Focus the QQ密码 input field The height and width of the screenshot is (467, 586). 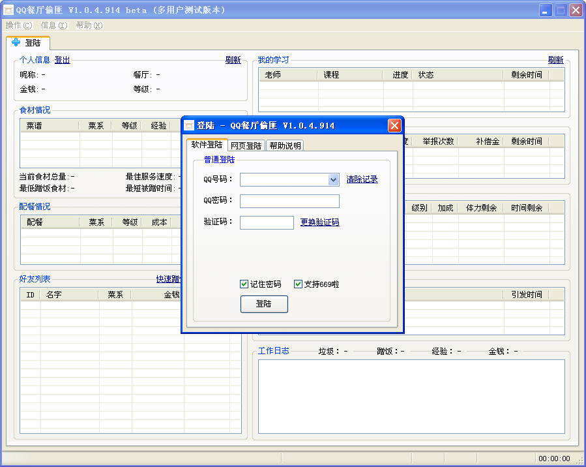click(289, 201)
